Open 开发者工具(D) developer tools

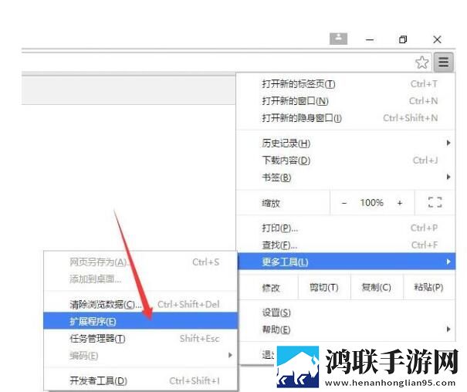coord(140,380)
